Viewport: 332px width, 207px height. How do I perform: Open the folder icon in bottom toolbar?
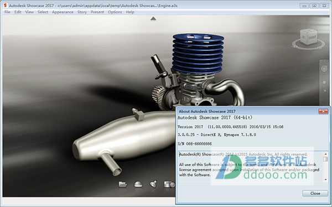click(123, 184)
